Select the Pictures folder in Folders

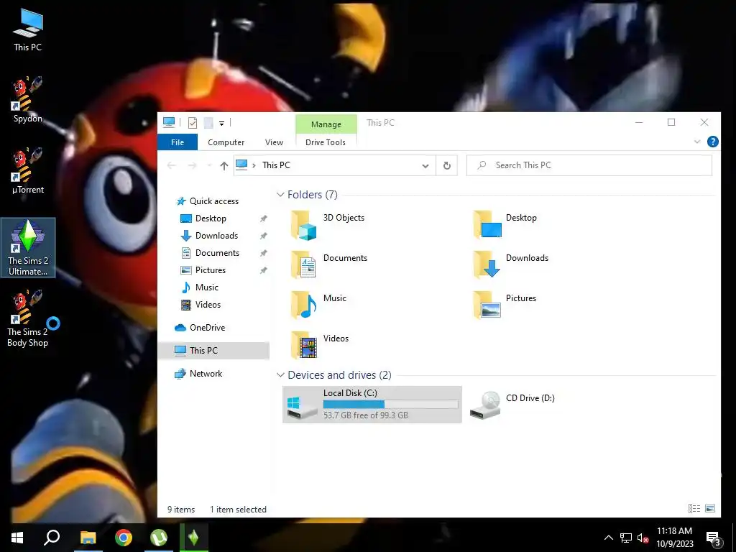tap(506, 305)
